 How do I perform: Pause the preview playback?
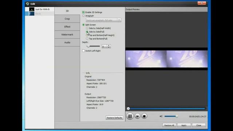(x=130, y=116)
